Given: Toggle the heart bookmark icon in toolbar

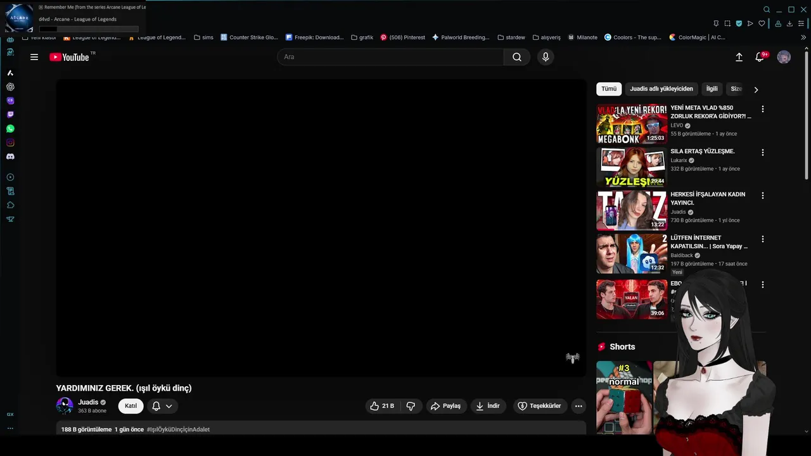Looking at the screenshot, I should pos(762,23).
